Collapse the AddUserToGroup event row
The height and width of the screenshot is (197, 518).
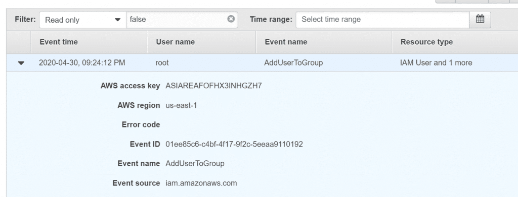coord(21,63)
